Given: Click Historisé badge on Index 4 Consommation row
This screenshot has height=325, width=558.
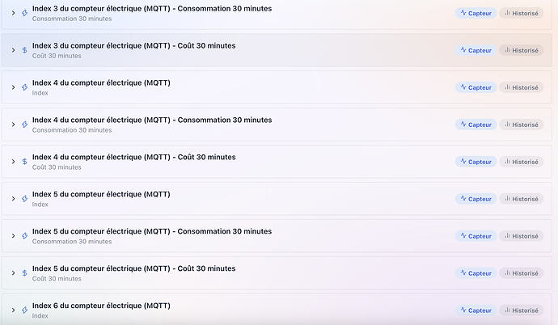Looking at the screenshot, I should click(x=522, y=125).
